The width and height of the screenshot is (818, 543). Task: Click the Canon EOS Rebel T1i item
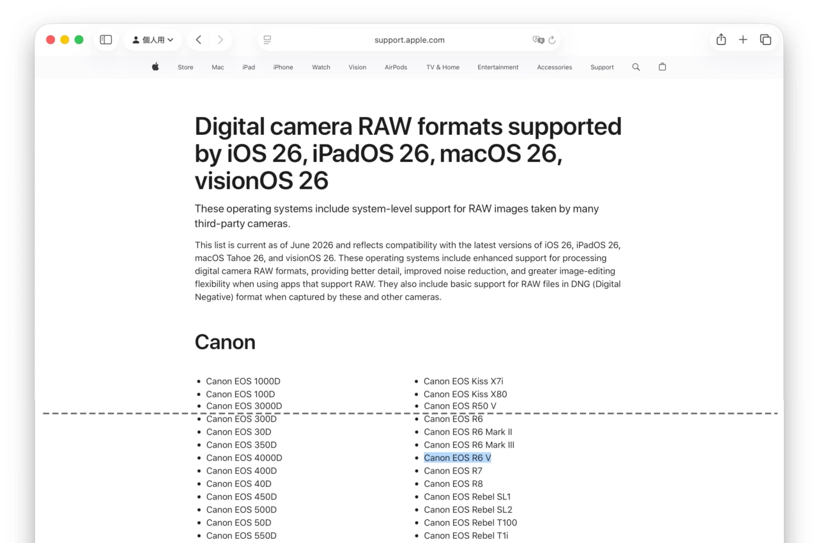[466, 535]
